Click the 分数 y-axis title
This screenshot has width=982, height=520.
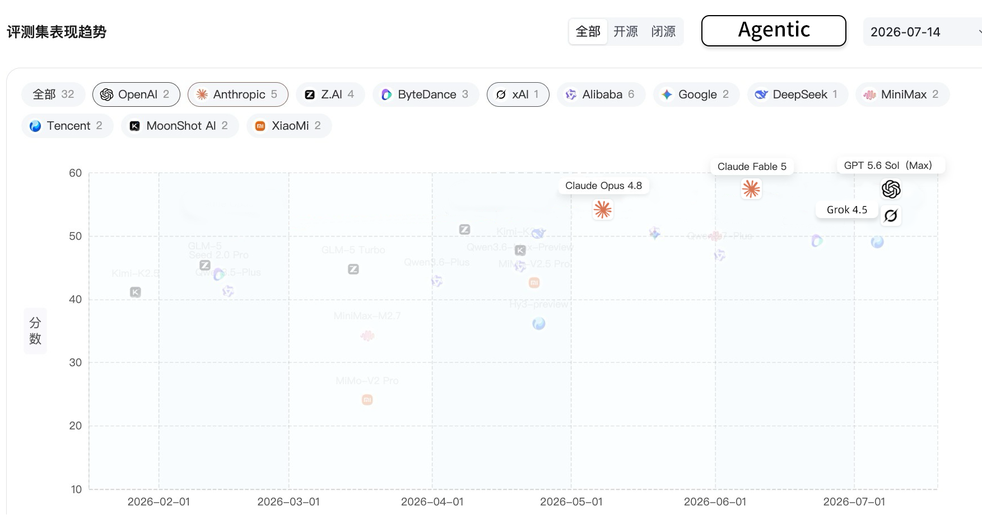point(35,331)
